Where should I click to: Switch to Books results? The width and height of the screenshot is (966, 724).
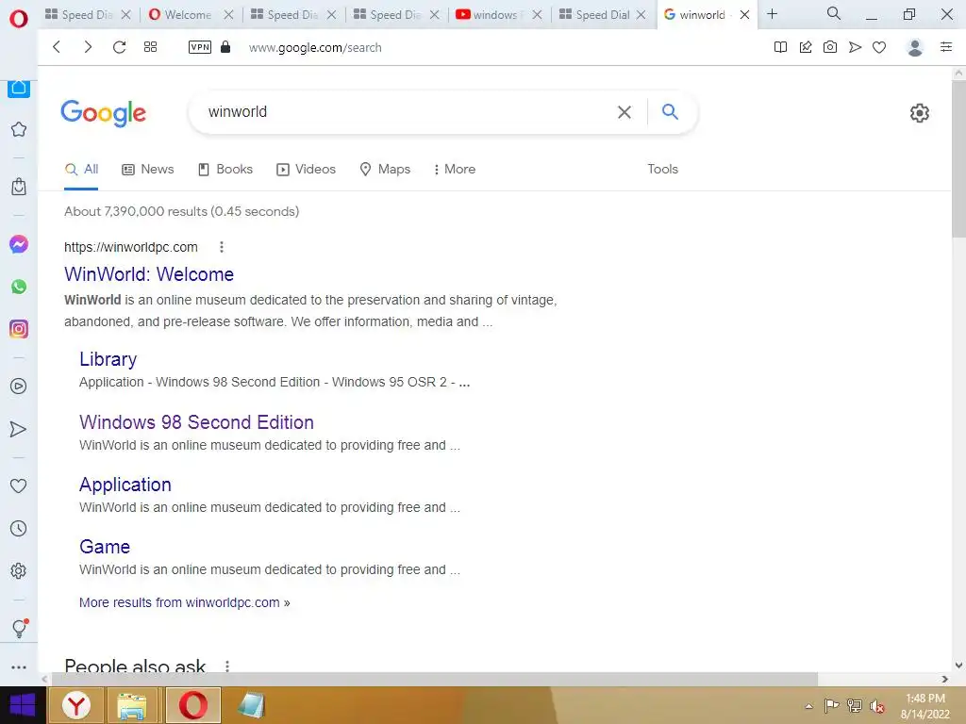coord(225,170)
